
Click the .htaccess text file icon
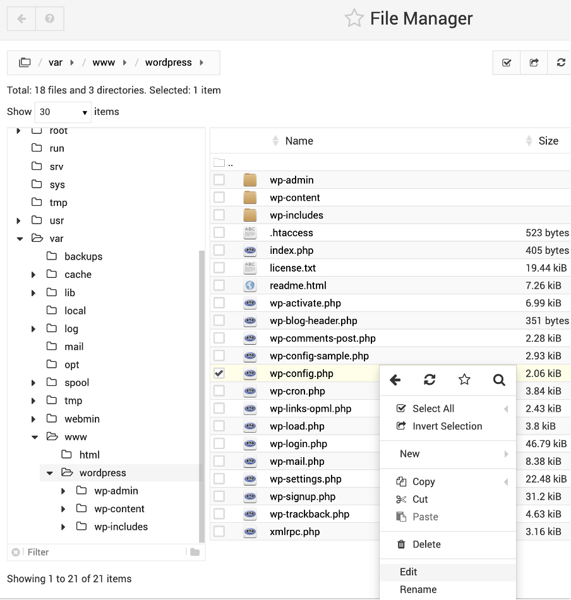250,232
